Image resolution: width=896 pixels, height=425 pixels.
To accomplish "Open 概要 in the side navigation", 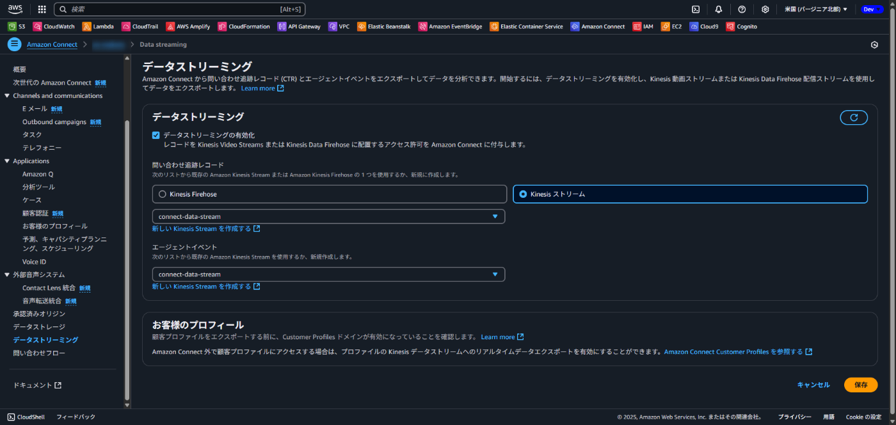I will pyautogui.click(x=20, y=69).
